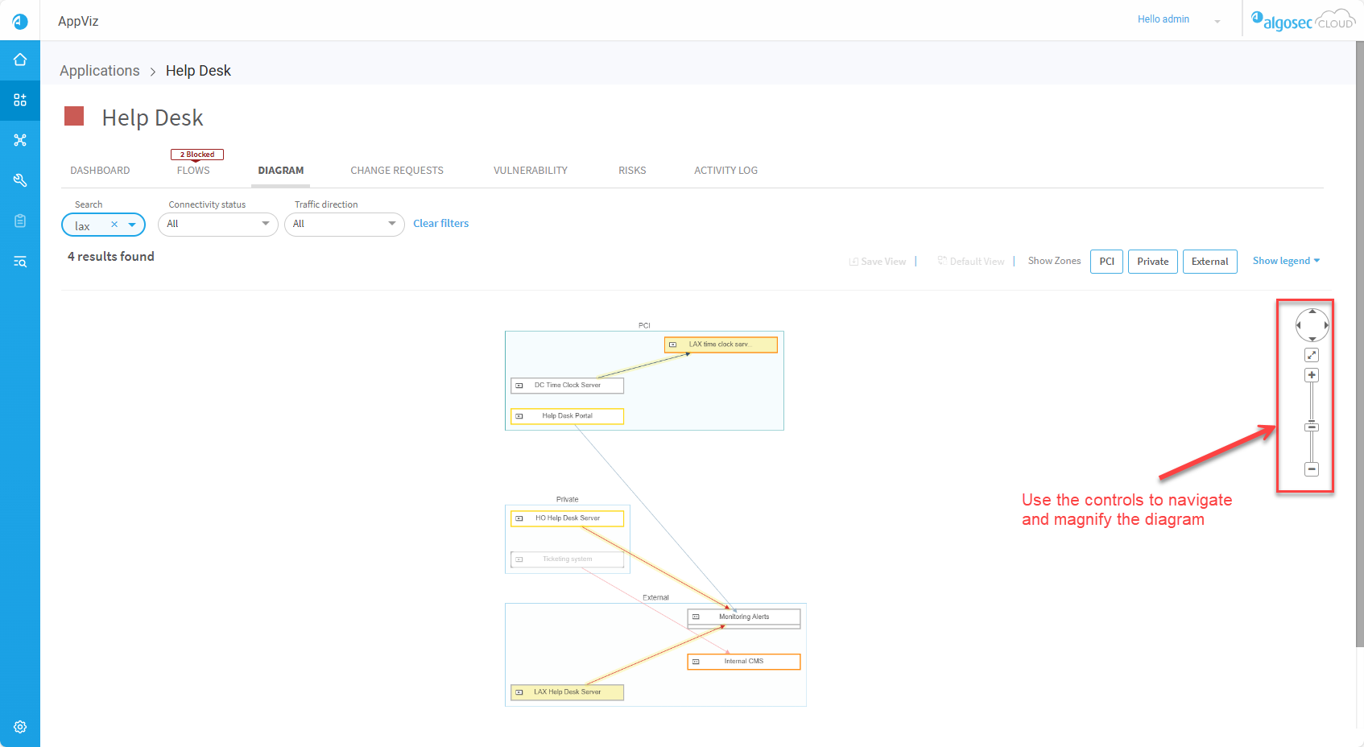Open the wrench tools icon in the sidebar
The height and width of the screenshot is (747, 1364).
click(20, 180)
